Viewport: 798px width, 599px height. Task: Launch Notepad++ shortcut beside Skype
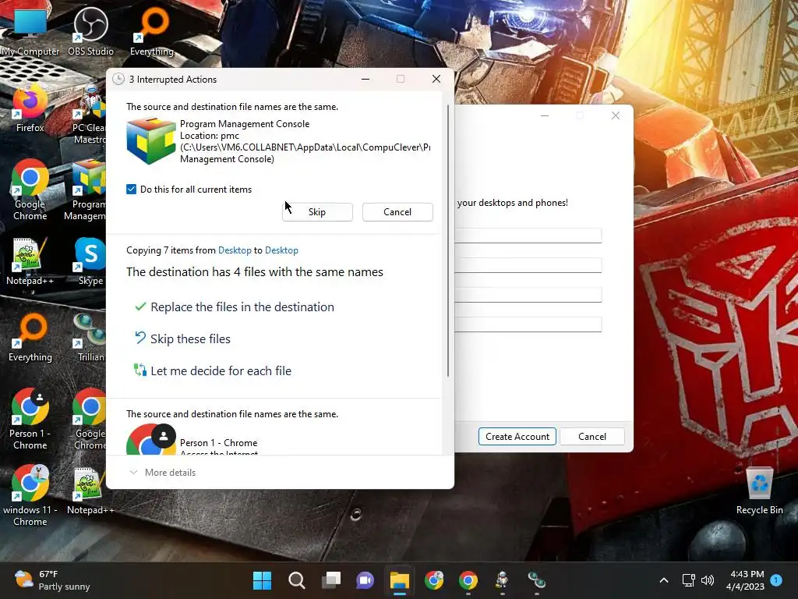tap(30, 261)
